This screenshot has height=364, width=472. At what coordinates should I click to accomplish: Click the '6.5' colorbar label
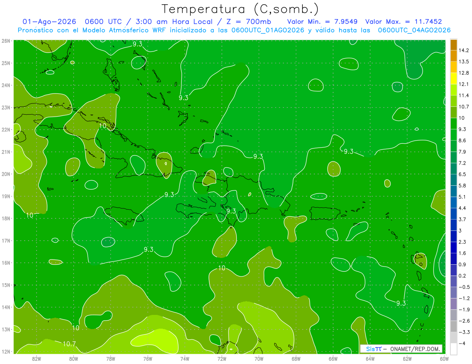point(463,174)
